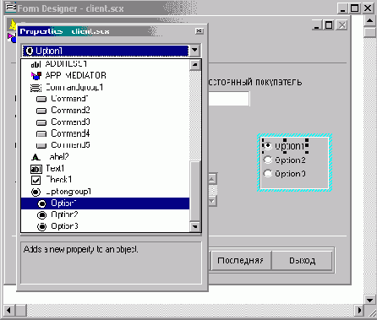This screenshot has height=320, width=377.
Task: Pick Command4 in the object list
Action: click(105, 133)
